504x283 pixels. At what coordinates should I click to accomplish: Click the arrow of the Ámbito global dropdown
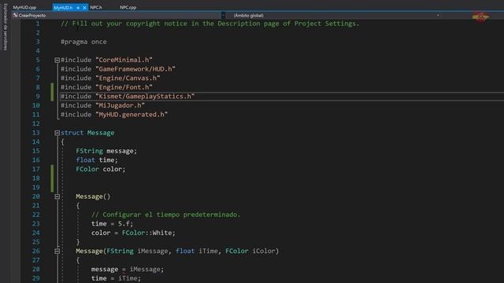tap(438, 16)
